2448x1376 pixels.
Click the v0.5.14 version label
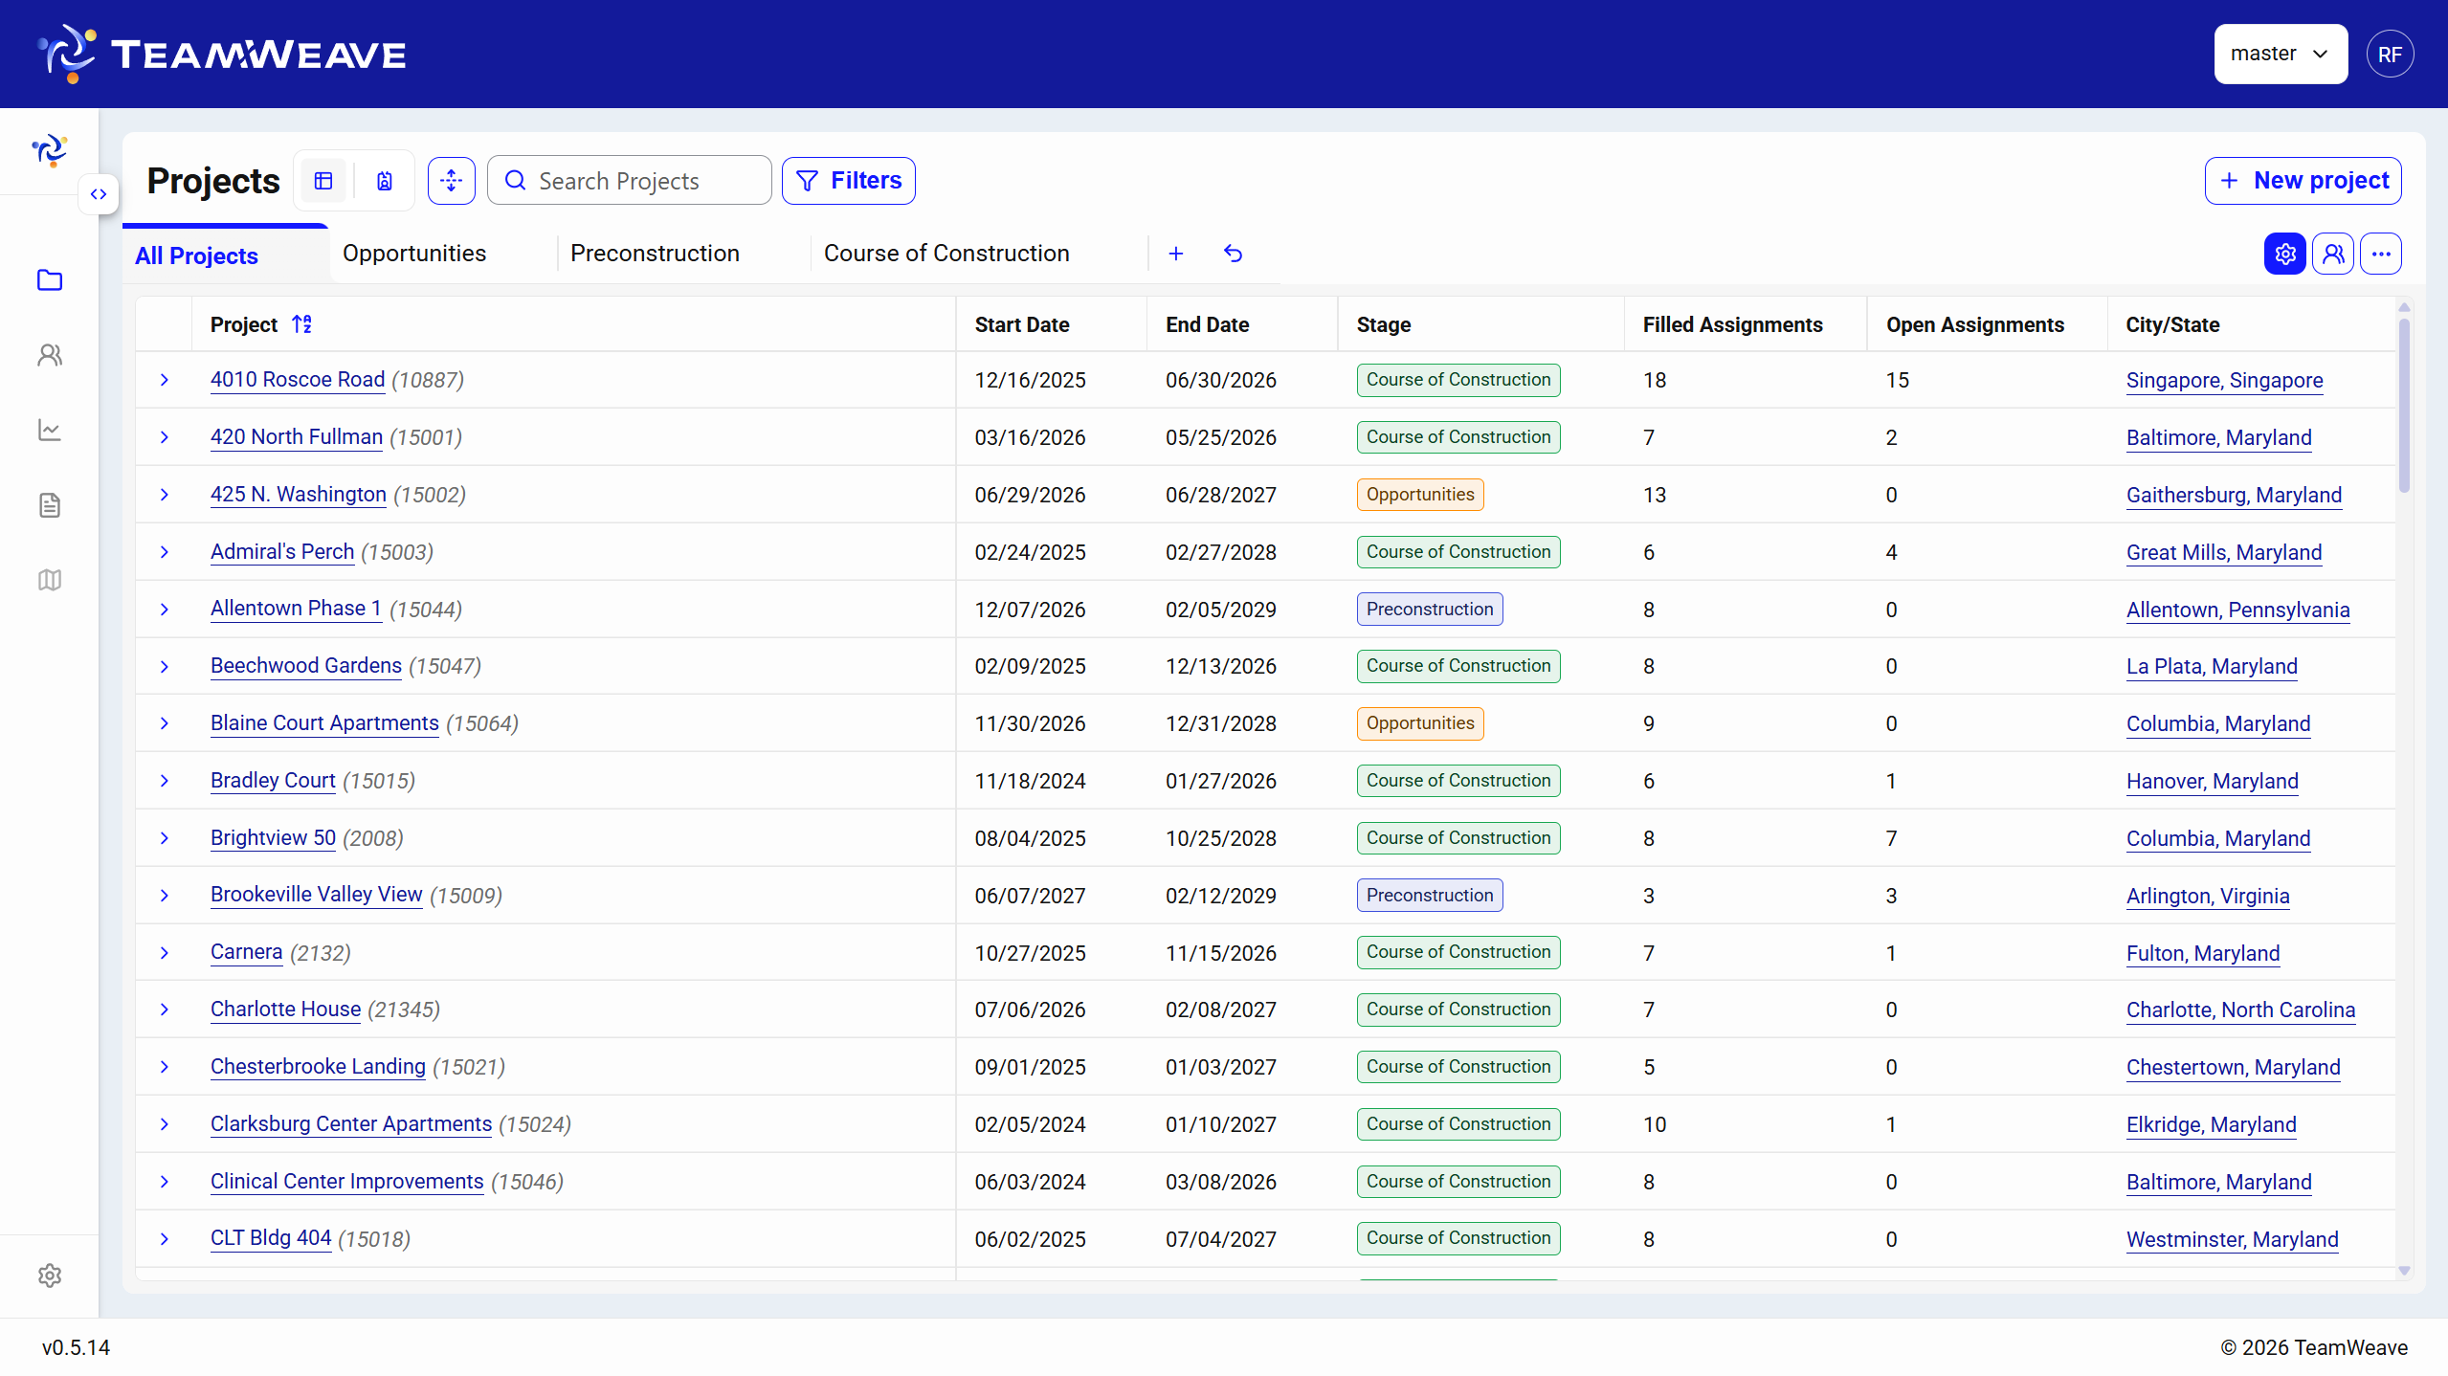76,1347
